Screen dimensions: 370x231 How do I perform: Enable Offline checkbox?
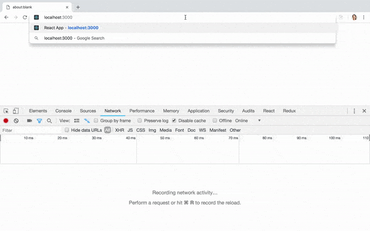[215, 121]
